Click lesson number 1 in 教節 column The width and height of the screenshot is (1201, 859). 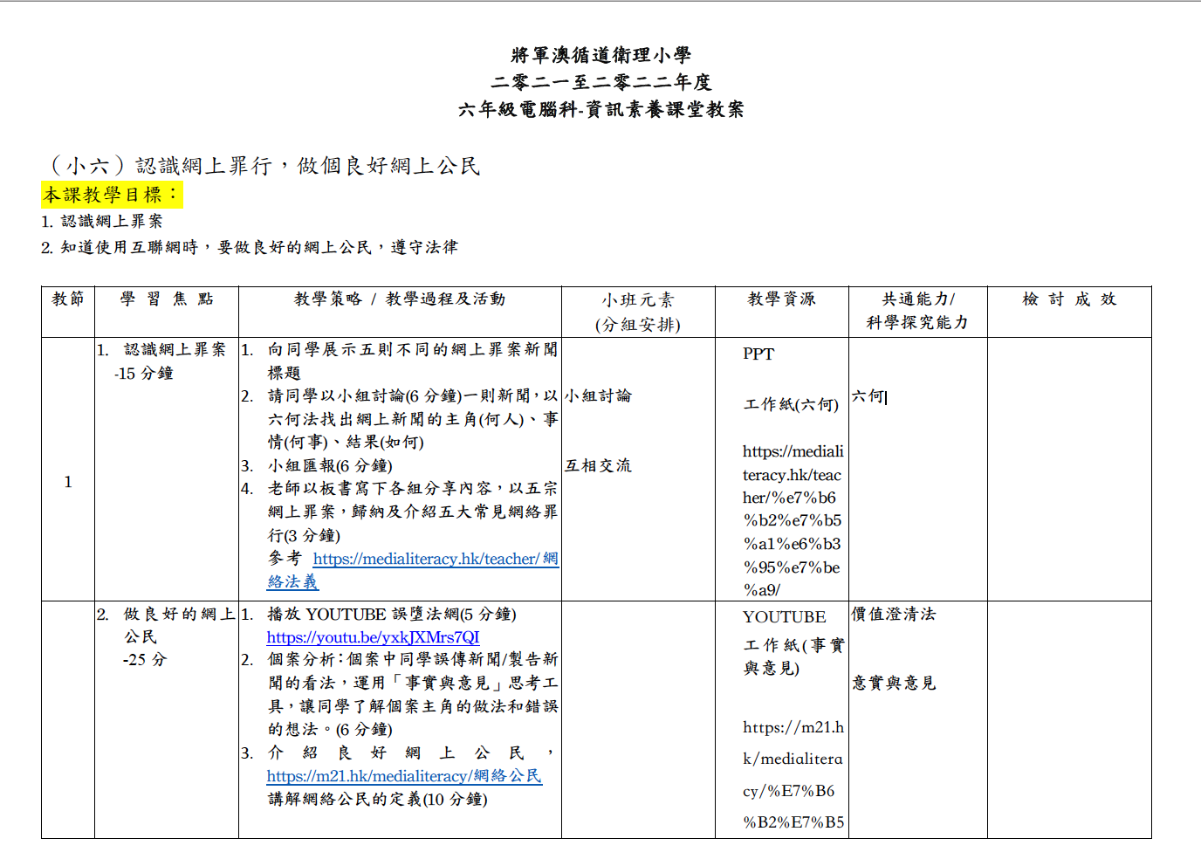pyautogui.click(x=68, y=483)
